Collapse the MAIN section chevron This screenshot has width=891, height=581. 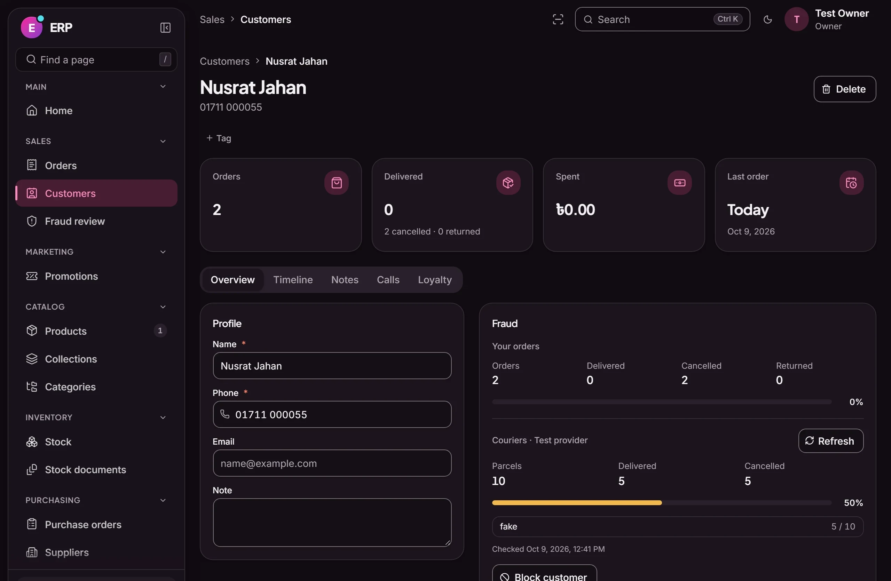tap(163, 87)
